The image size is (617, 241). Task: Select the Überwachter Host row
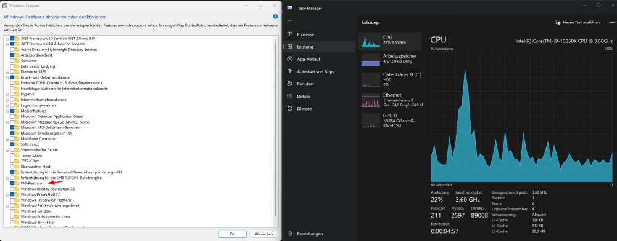pos(35,167)
